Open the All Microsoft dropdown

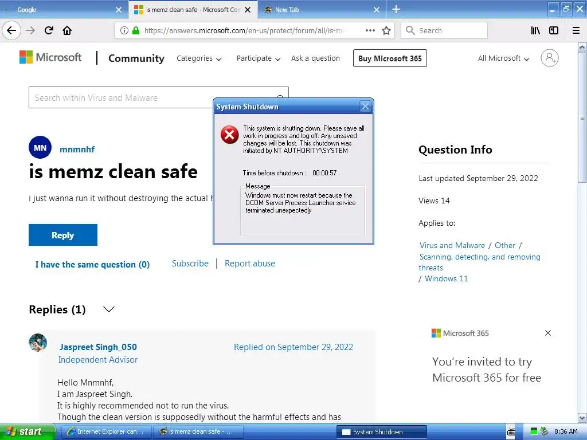coord(503,58)
